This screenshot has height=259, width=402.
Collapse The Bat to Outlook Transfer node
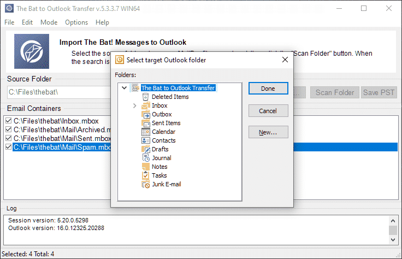point(125,88)
